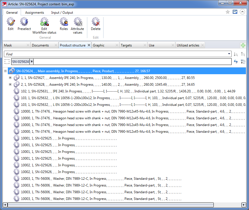
Task: Click the favorites star icon
Action: pos(228,12)
